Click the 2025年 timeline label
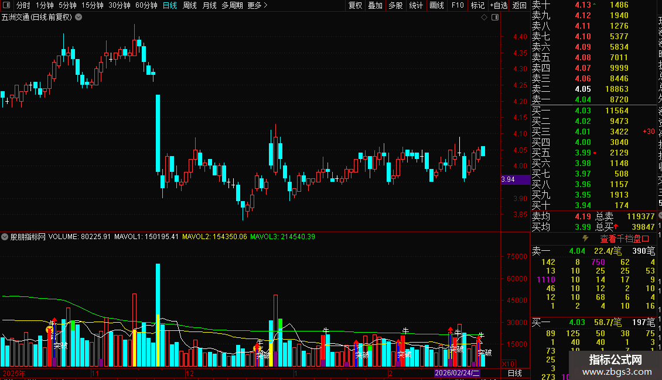 [x=14, y=373]
